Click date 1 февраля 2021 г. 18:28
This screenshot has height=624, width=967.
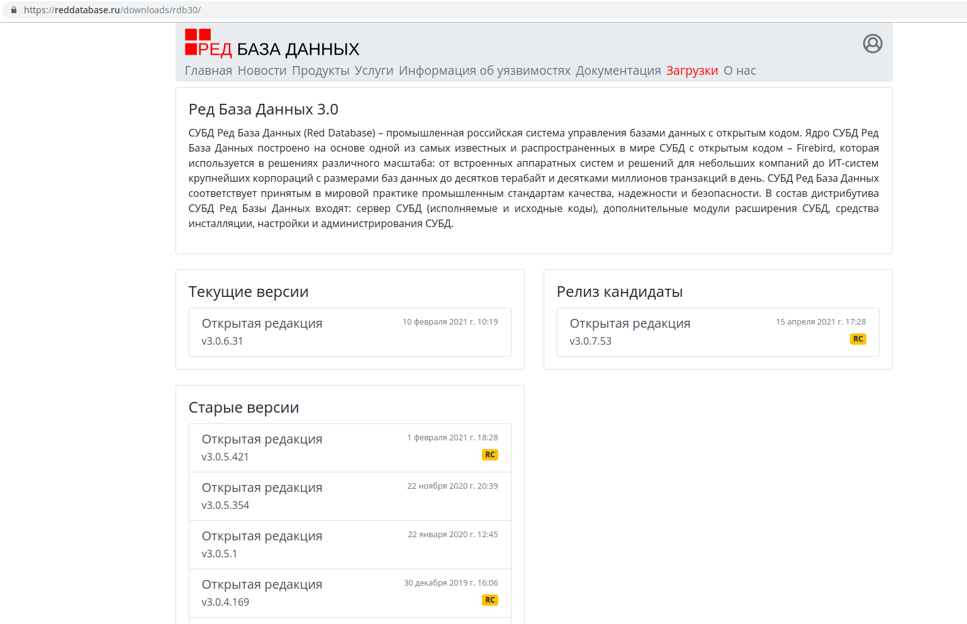(x=452, y=438)
